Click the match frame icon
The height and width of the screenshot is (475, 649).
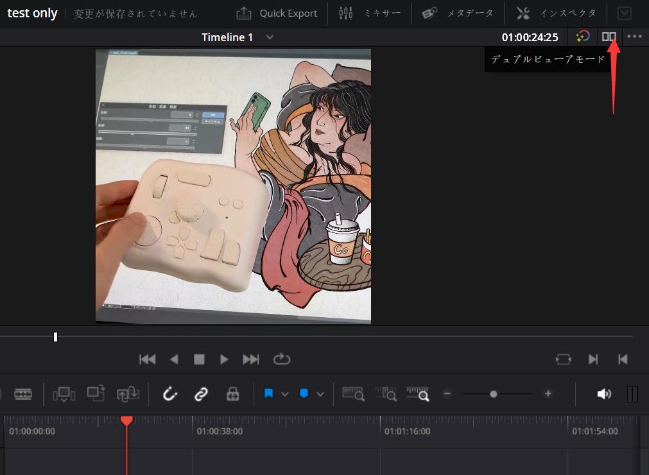point(564,359)
